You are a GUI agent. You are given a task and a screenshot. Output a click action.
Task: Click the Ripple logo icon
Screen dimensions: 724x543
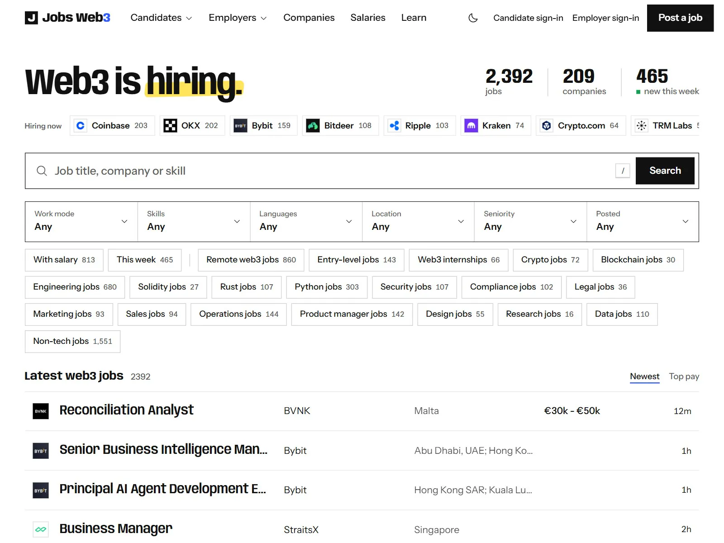(x=395, y=125)
